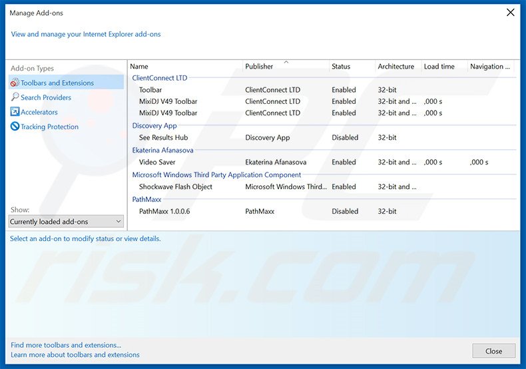Viewport: 526px width, 369px height.
Task: Sort add-ons by Status column
Action: pos(341,67)
